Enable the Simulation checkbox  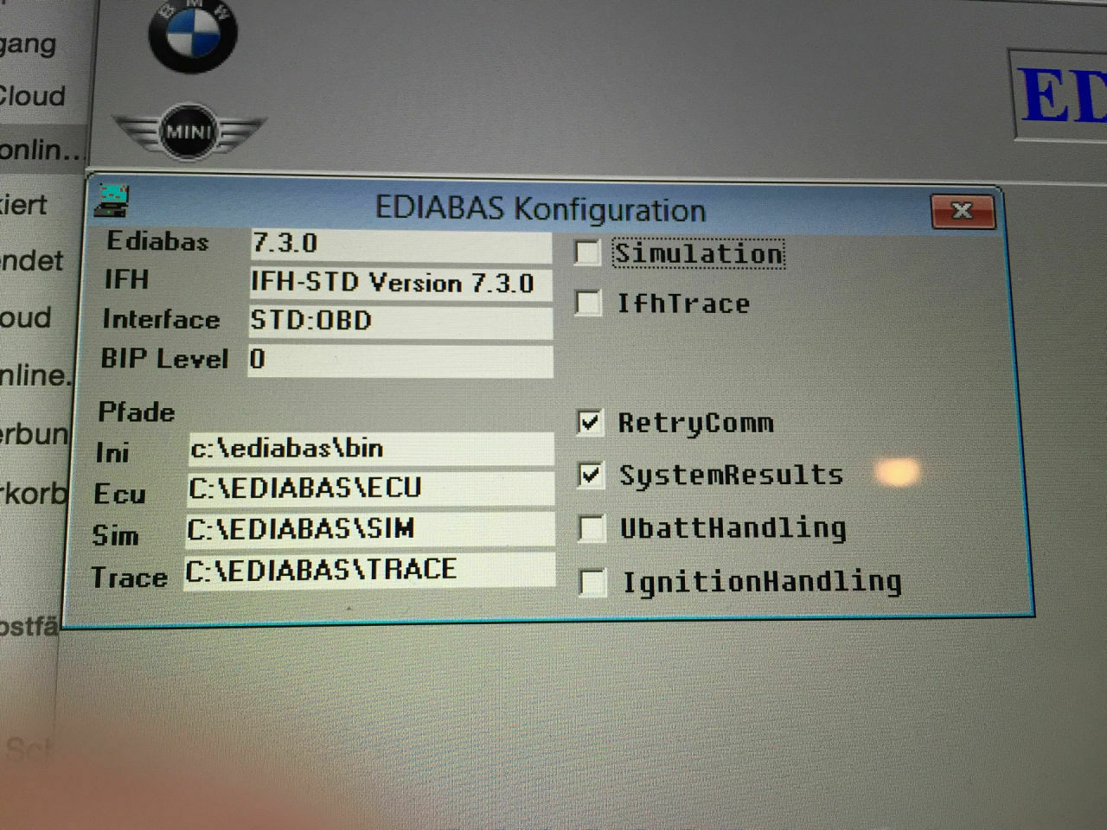pos(587,253)
